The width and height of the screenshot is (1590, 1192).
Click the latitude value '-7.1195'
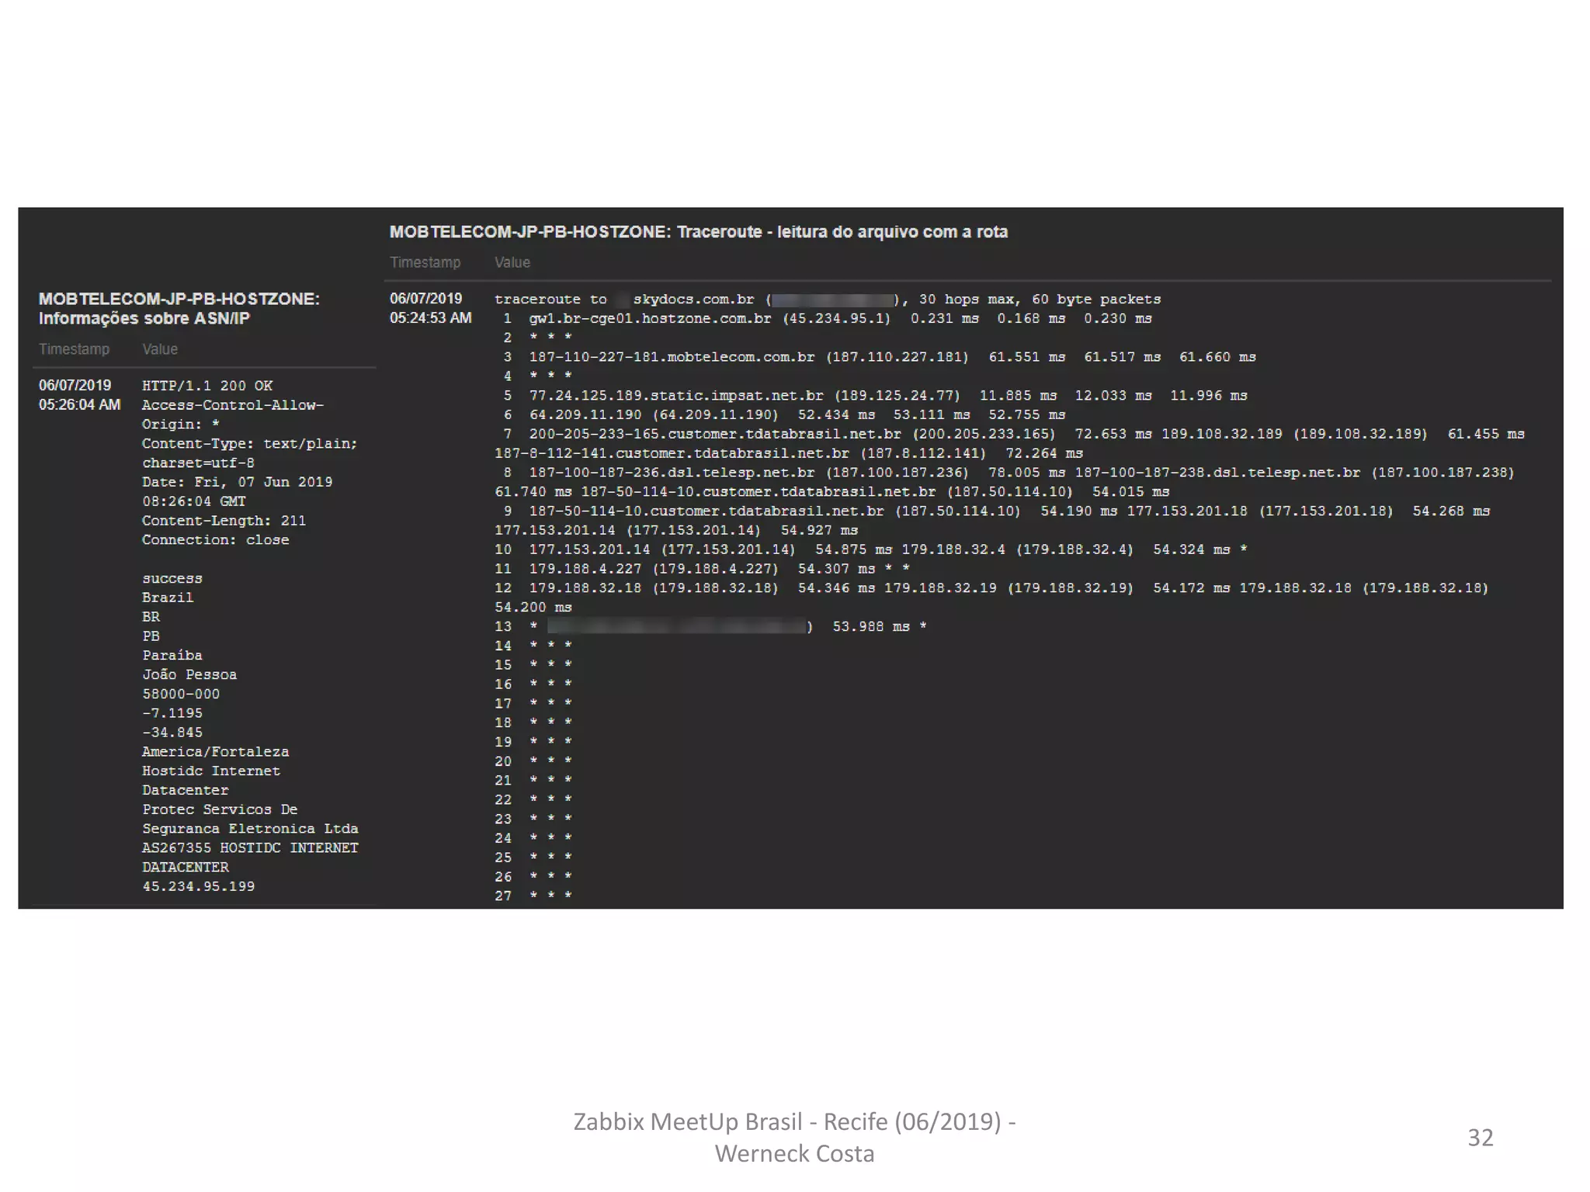(x=172, y=713)
